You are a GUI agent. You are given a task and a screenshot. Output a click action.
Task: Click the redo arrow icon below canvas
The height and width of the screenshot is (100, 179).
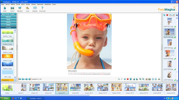tap(122, 79)
